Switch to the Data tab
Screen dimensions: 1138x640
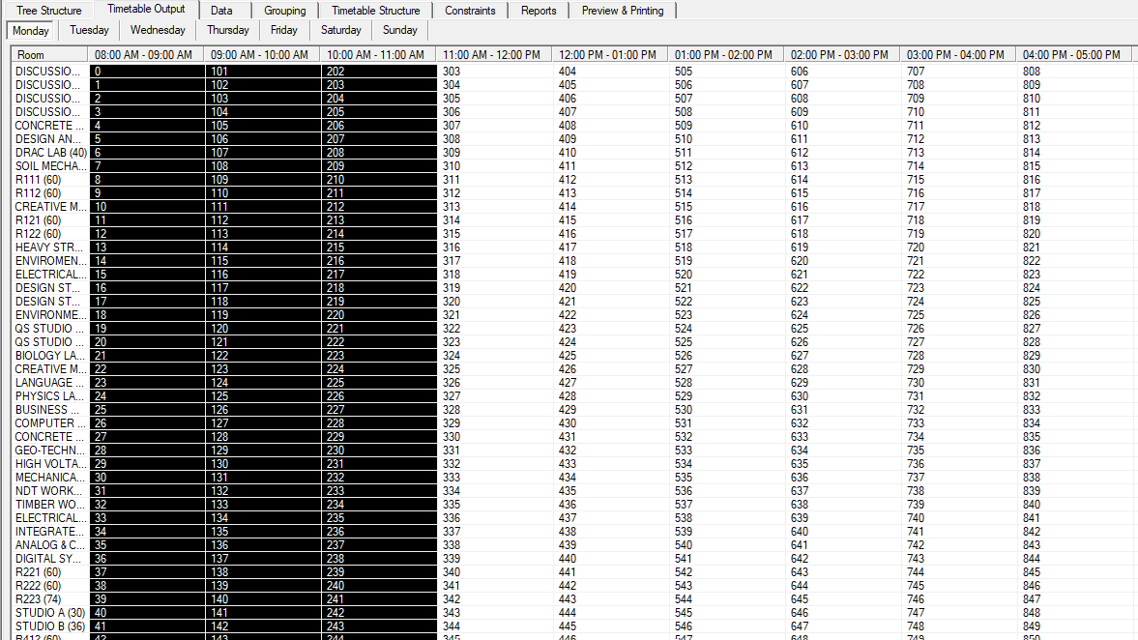pos(221,11)
